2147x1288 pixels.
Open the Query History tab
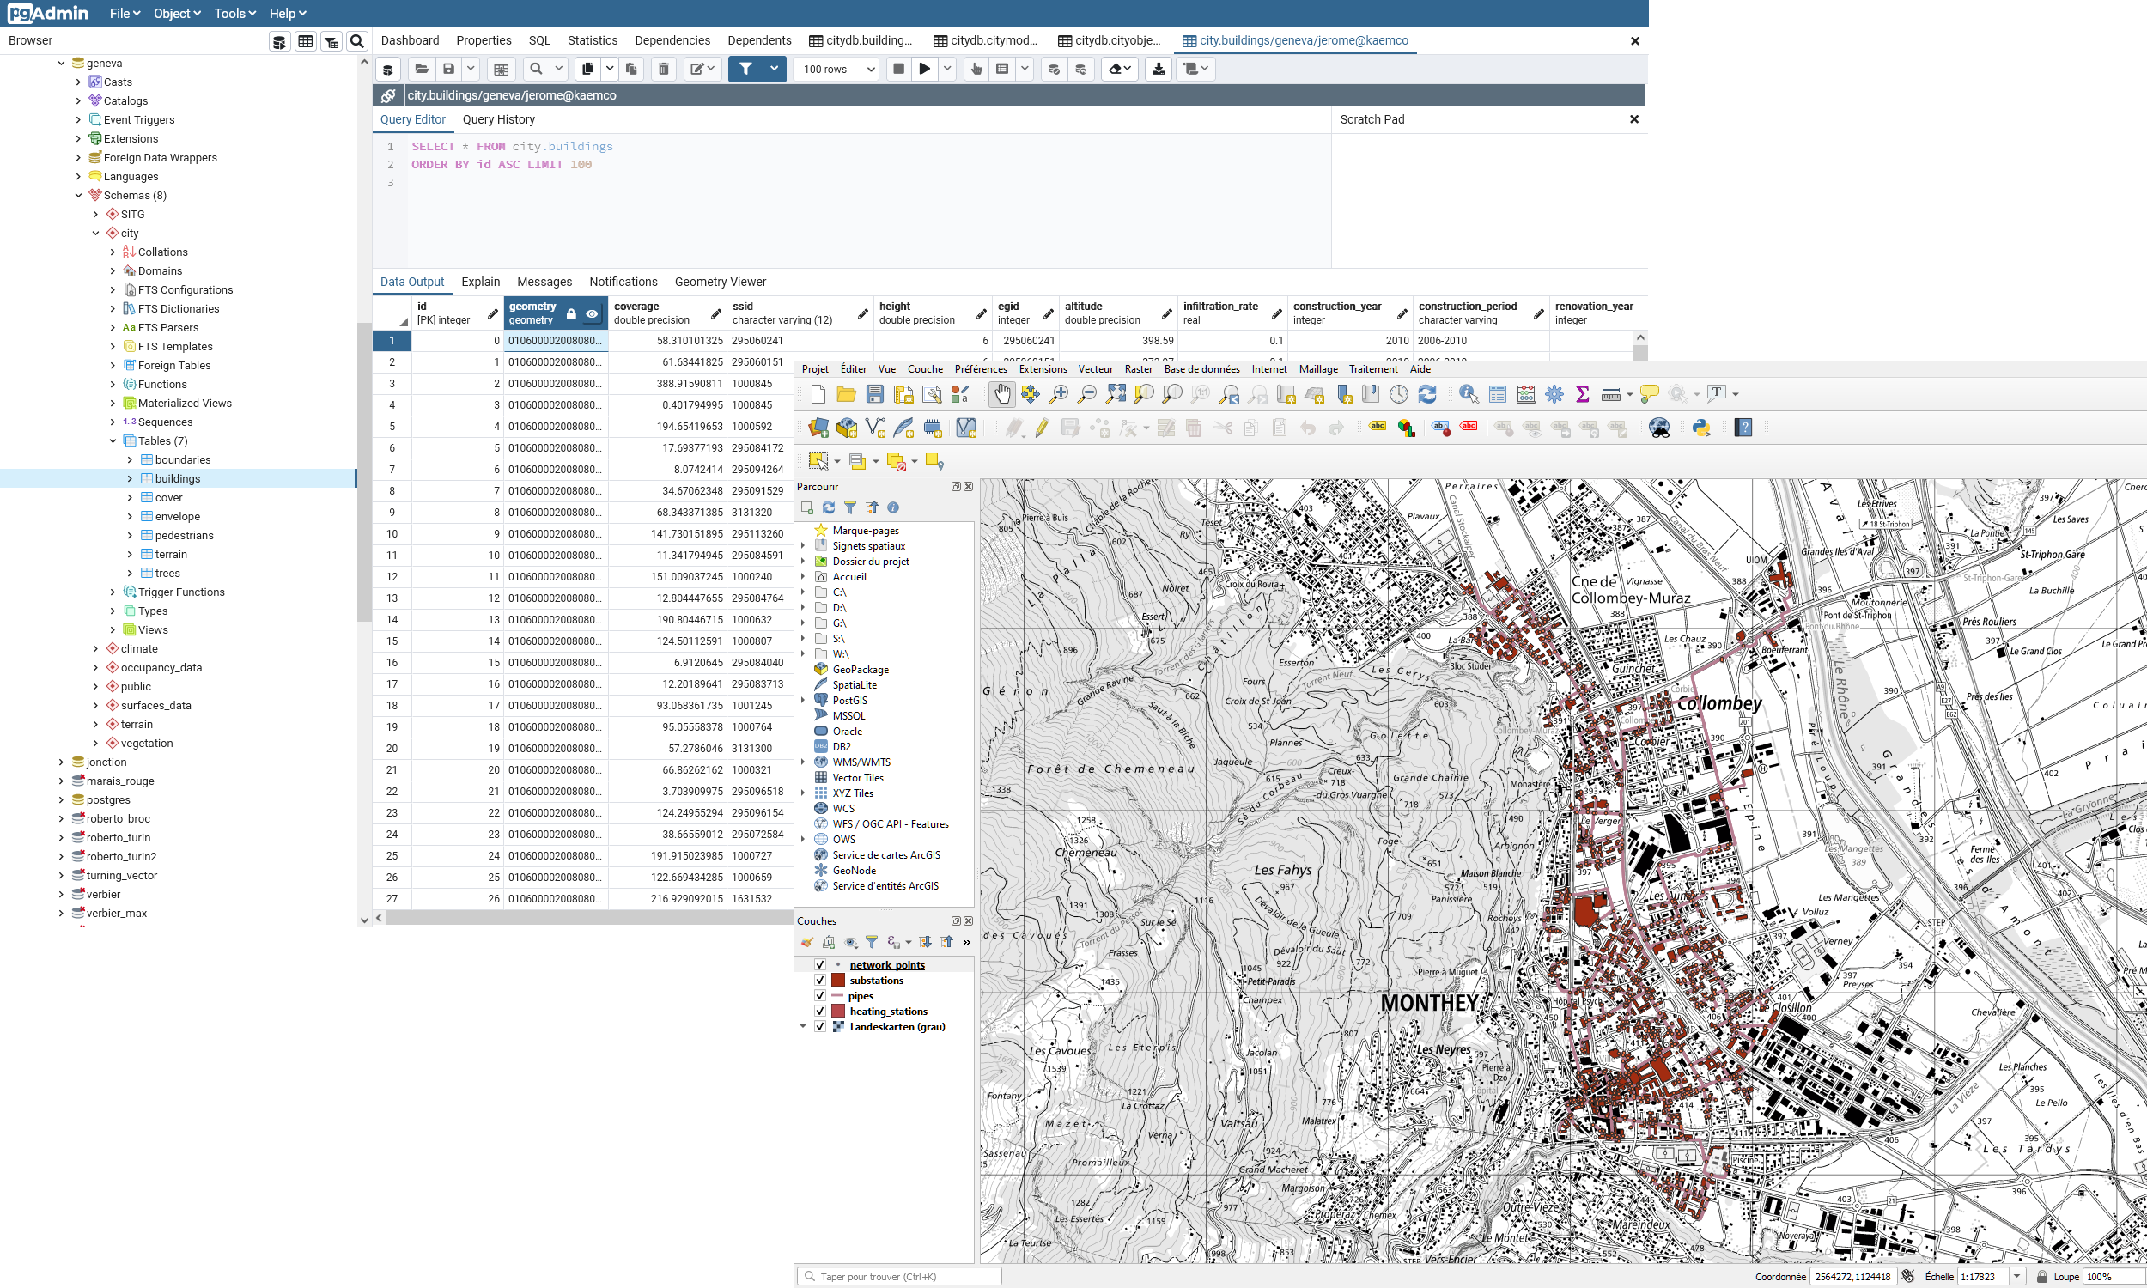click(x=498, y=119)
